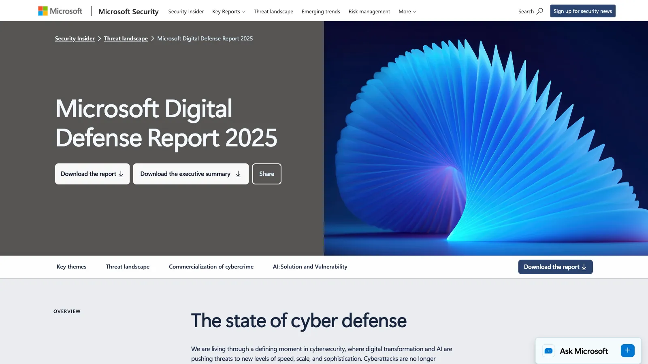Expand the More menu
The image size is (648, 364).
[x=407, y=11]
